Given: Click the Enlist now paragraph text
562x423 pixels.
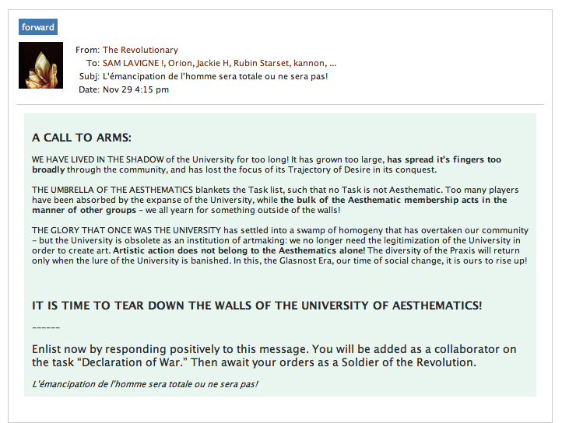Looking at the screenshot, I should pyautogui.click(x=274, y=355).
